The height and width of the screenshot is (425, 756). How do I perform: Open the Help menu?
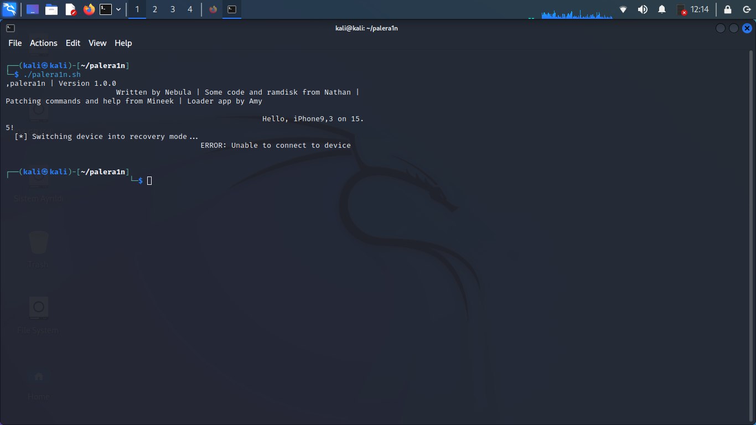click(x=123, y=43)
